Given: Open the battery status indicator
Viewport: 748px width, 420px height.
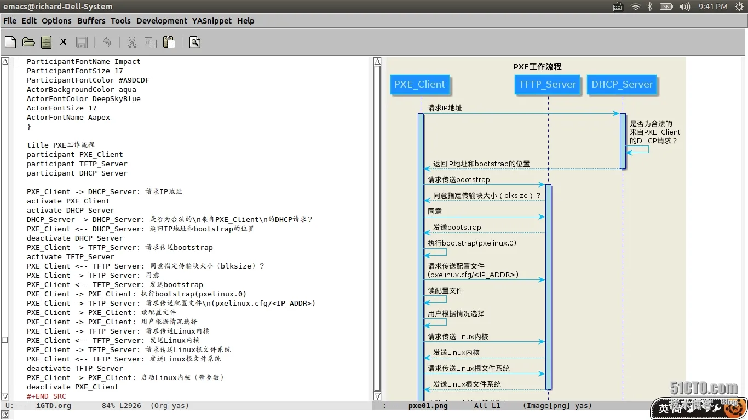Looking at the screenshot, I should [x=666, y=7].
